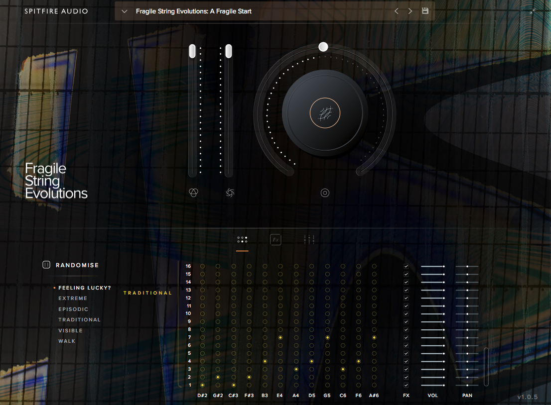
Task: Go to the previous preset arrow
Action: [x=397, y=11]
